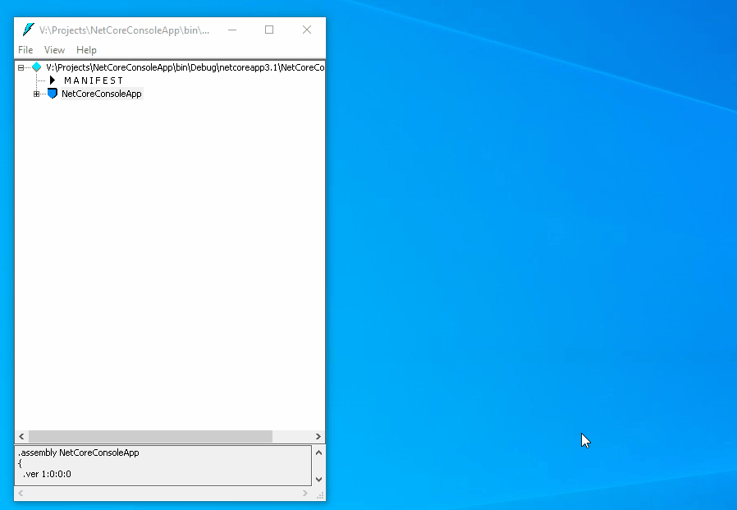This screenshot has height=510, width=737.
Task: Click the .assembly NetCoreConsoleApp text line
Action: (x=79, y=453)
